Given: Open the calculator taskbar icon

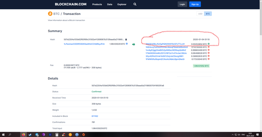Looking at the screenshot, I should pyautogui.click(x=57, y=135).
